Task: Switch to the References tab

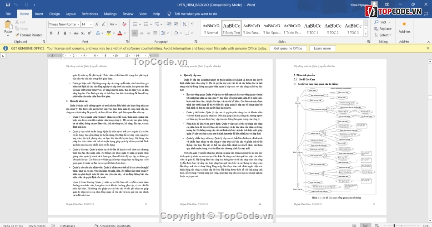Action: tap(90, 14)
